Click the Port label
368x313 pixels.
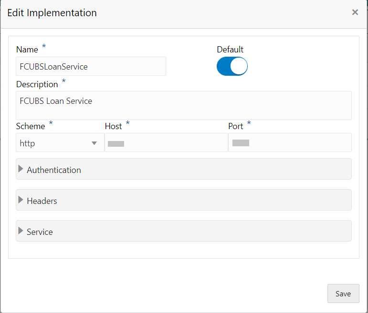click(x=236, y=126)
